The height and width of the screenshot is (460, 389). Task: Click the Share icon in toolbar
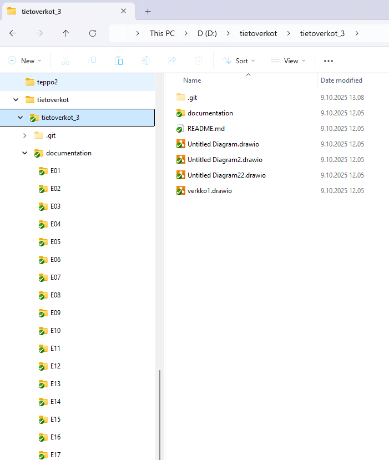click(x=172, y=60)
